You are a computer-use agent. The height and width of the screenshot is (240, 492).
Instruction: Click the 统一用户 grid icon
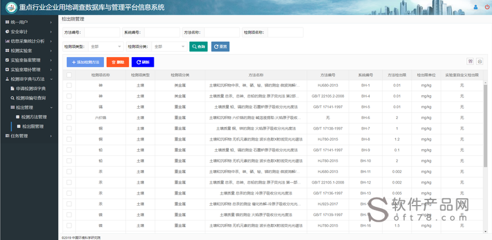tap(7, 22)
